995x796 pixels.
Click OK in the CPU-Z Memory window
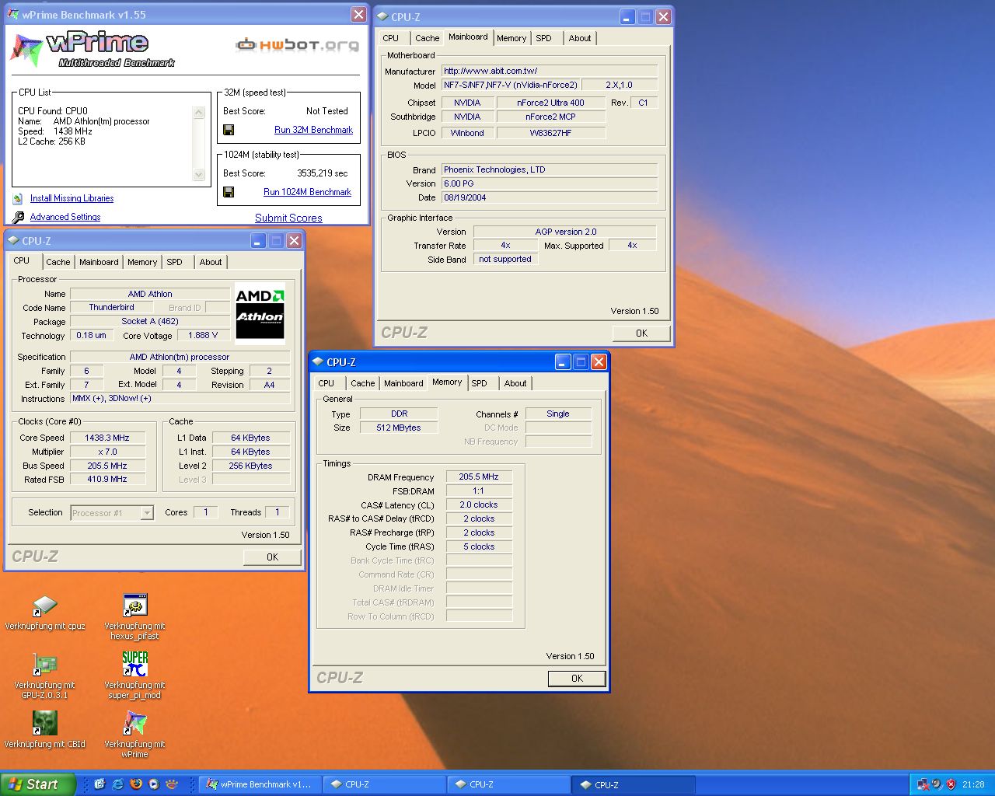[577, 679]
